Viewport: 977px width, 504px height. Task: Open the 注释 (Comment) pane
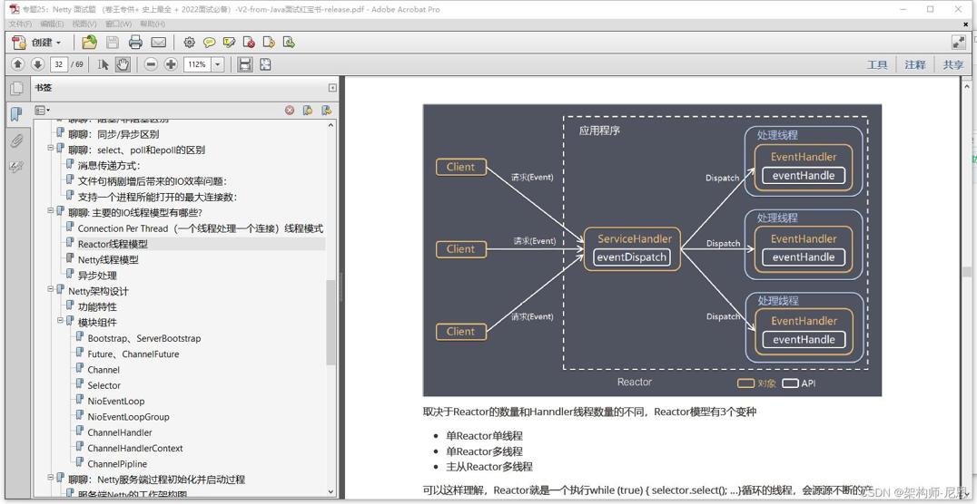coord(915,64)
